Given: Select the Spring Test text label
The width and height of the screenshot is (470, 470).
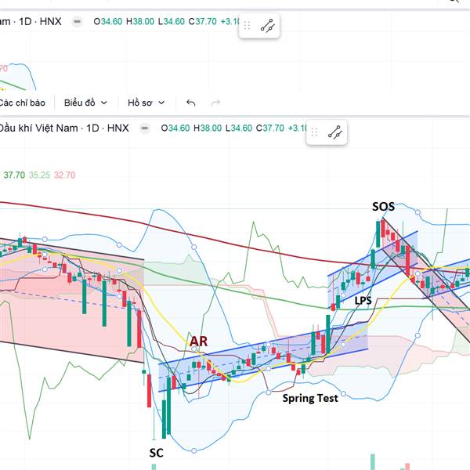Looking at the screenshot, I should click(x=310, y=398).
